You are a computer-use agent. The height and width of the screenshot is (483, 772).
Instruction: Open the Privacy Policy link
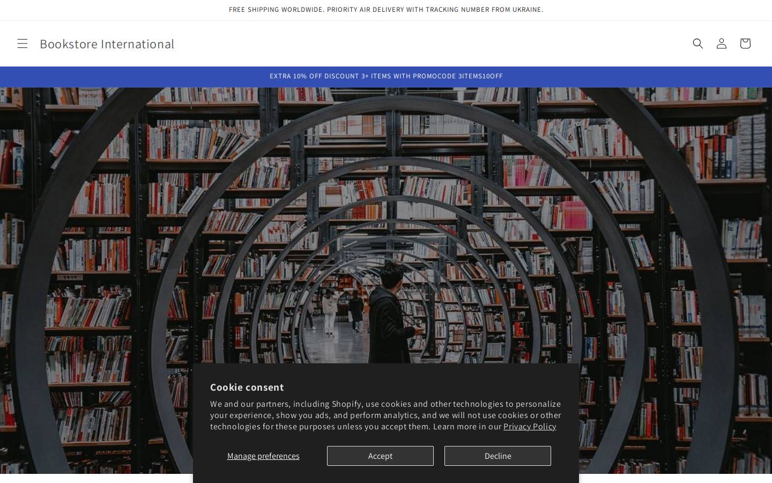pos(530,426)
